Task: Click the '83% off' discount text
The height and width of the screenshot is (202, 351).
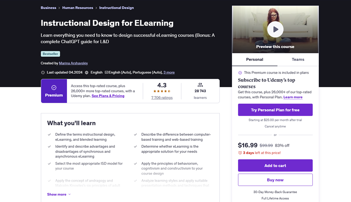Action: pos(282,145)
